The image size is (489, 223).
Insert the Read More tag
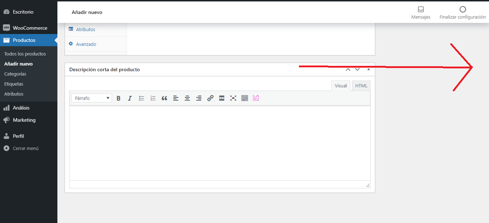pos(222,98)
